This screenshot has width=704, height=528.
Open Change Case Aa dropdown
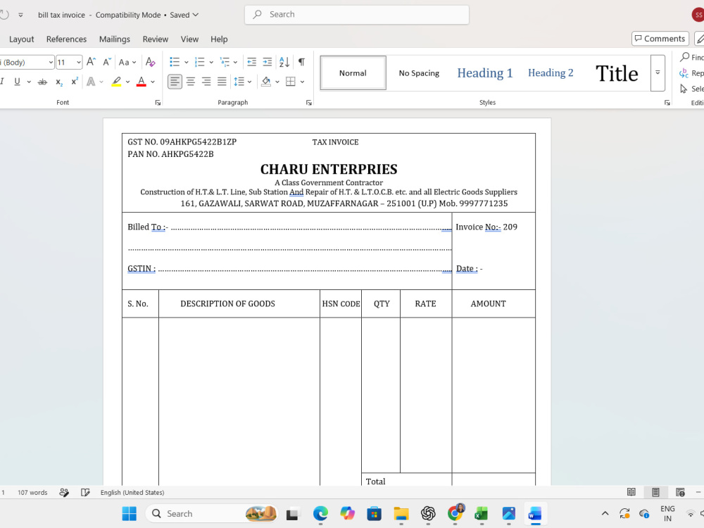(x=127, y=62)
